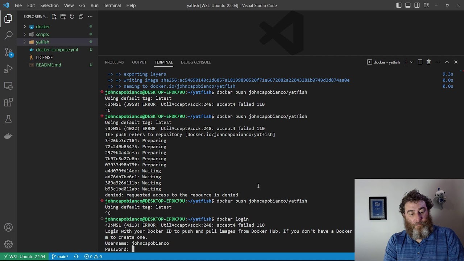Collapse all folders in Explorer
Screen dimensions: 464x261
pos(81,16)
